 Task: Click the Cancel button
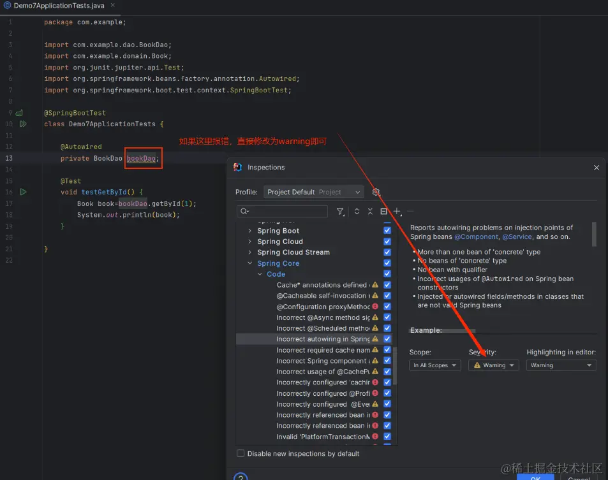[x=579, y=477]
